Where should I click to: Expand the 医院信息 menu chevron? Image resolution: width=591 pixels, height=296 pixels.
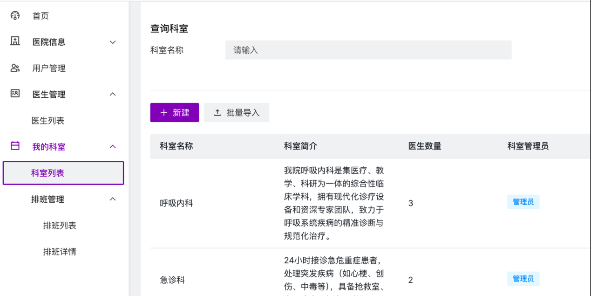(x=113, y=42)
